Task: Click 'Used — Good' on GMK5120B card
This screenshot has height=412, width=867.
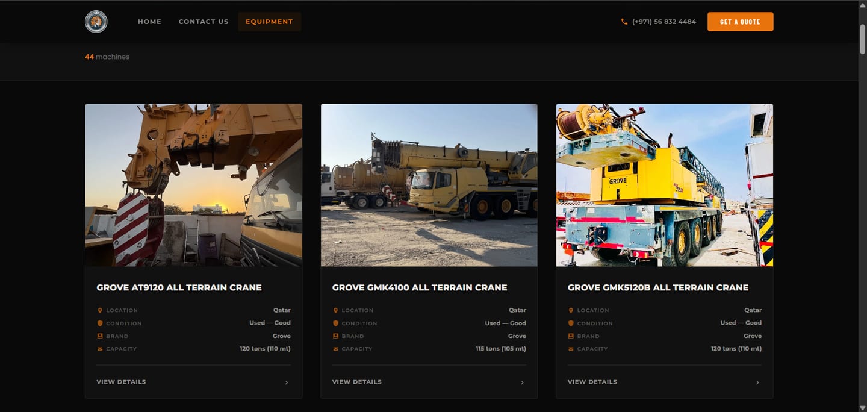Action: [x=741, y=323]
